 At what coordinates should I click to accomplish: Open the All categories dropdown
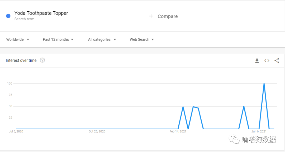(102, 40)
